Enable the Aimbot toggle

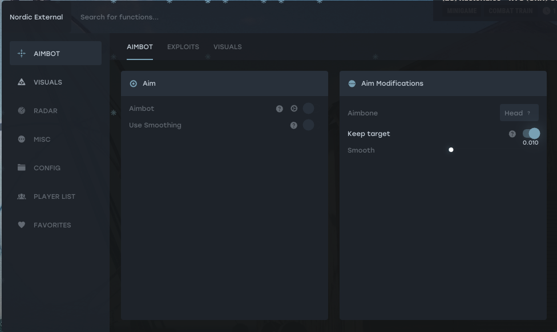308,108
